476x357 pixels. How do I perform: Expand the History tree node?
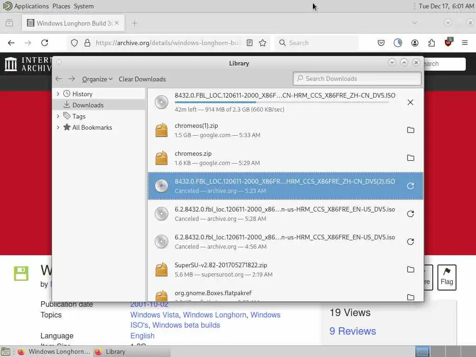point(58,94)
